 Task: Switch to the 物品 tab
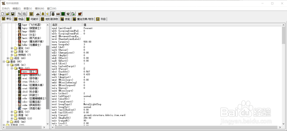pyautogui.click(x=19, y=19)
